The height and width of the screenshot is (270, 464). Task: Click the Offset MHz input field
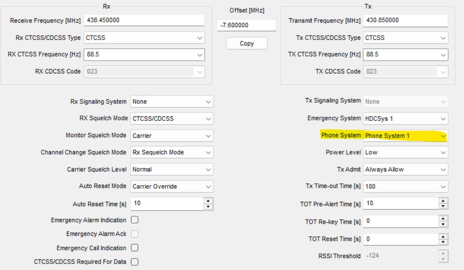tap(246, 26)
